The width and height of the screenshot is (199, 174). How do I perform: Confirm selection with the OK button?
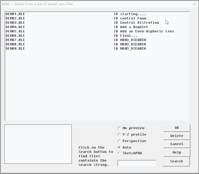click(x=177, y=128)
